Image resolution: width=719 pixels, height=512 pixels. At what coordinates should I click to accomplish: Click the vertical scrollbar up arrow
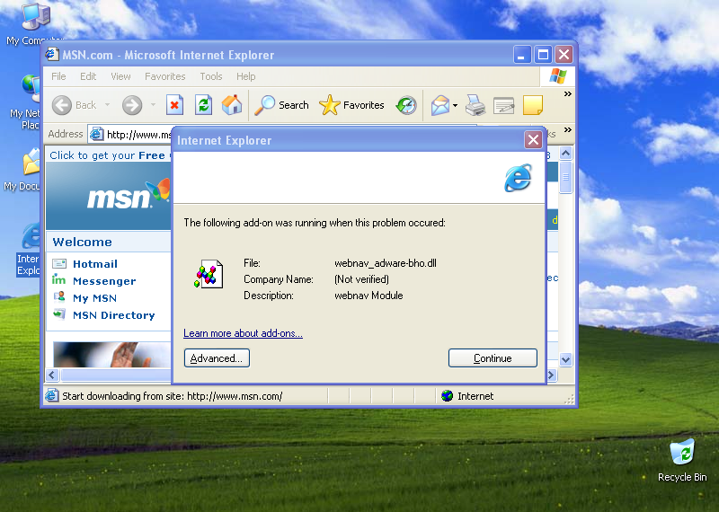coord(566,153)
